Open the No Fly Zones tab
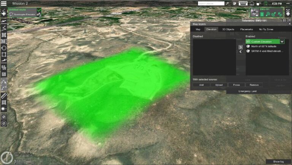The height and width of the screenshot is (165, 292). click(266, 29)
